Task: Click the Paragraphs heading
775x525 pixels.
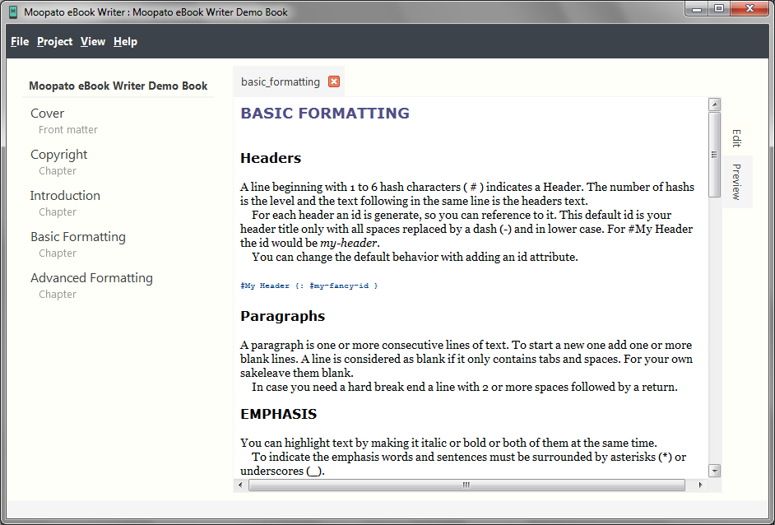Action: pos(282,316)
